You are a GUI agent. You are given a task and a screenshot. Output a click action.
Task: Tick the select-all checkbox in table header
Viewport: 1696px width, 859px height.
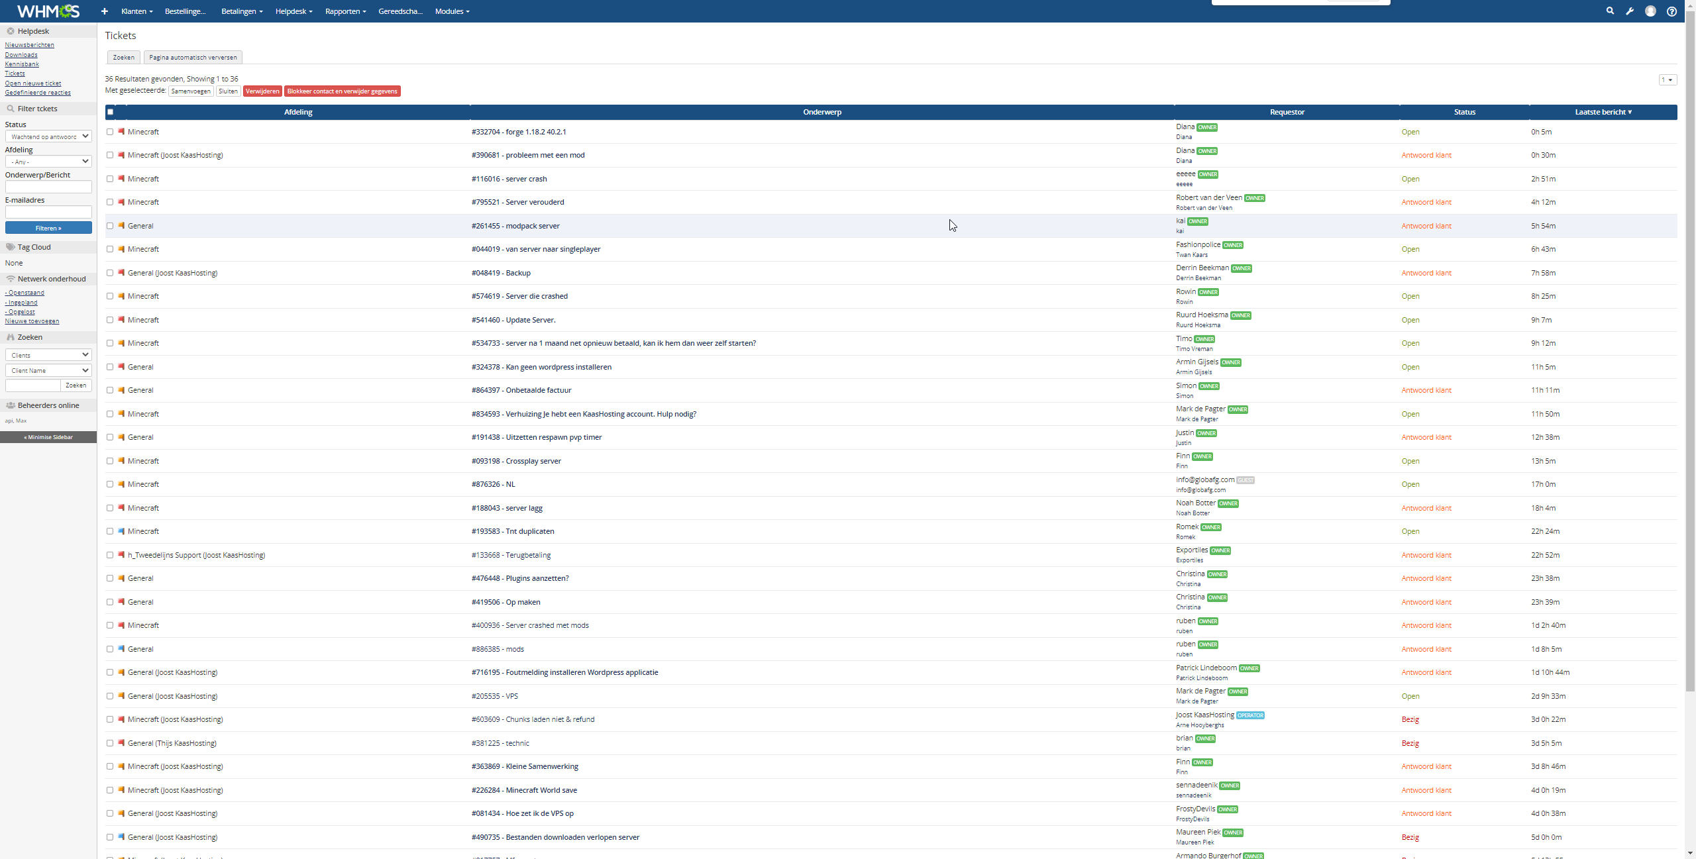tap(111, 112)
